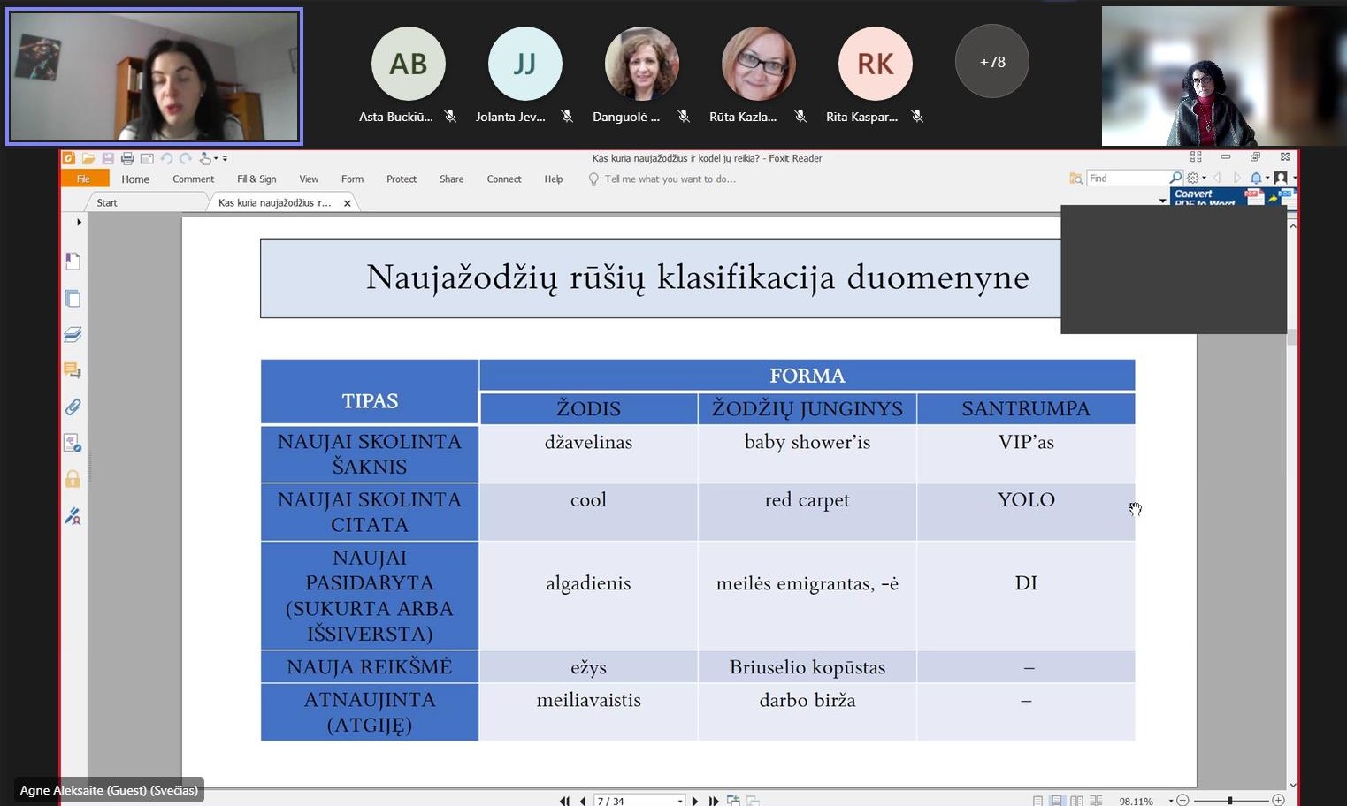Open the page number dropdown arrow
The image size is (1347, 806).
pos(680,801)
